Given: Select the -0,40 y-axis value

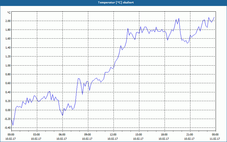Looking at the screenshot, I should 8,128.
